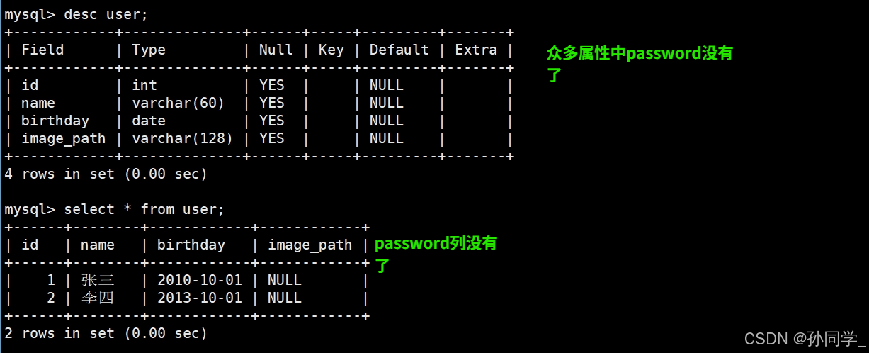Click the Key column header

point(331,50)
